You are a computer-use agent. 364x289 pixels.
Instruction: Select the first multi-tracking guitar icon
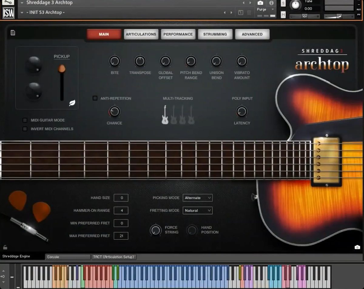click(x=165, y=115)
